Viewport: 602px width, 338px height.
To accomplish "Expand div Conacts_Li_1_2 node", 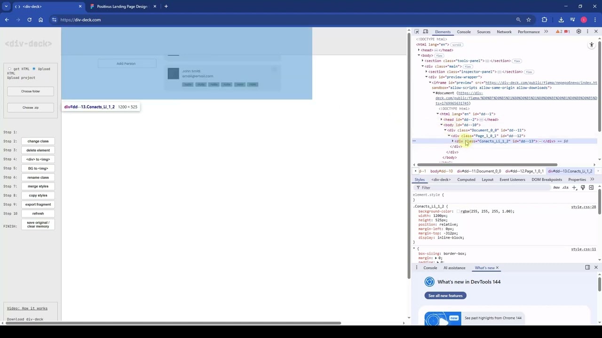I will click(452, 141).
